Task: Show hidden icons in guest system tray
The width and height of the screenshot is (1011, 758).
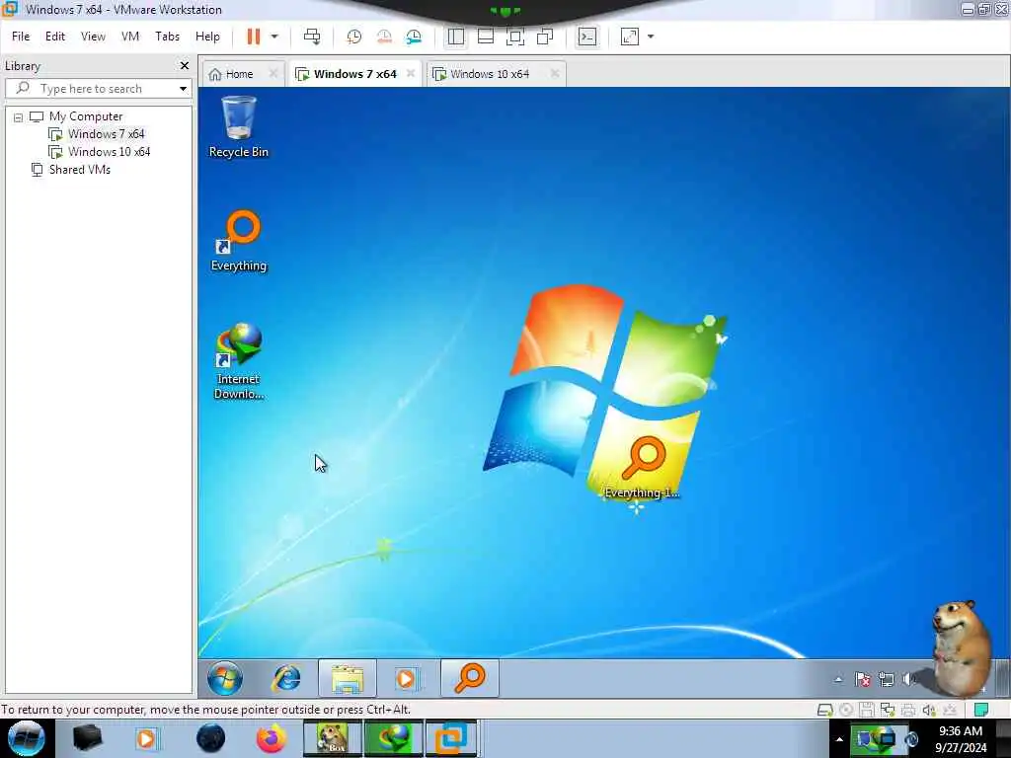Action: point(838,679)
